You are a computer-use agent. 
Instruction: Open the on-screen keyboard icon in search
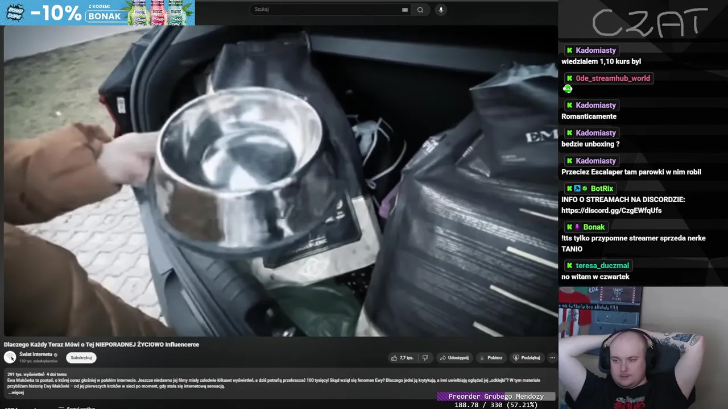[x=405, y=10]
